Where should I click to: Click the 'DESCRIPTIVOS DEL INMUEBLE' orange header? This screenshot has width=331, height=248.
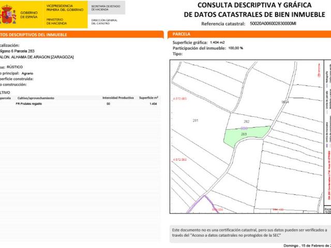pos(82,35)
